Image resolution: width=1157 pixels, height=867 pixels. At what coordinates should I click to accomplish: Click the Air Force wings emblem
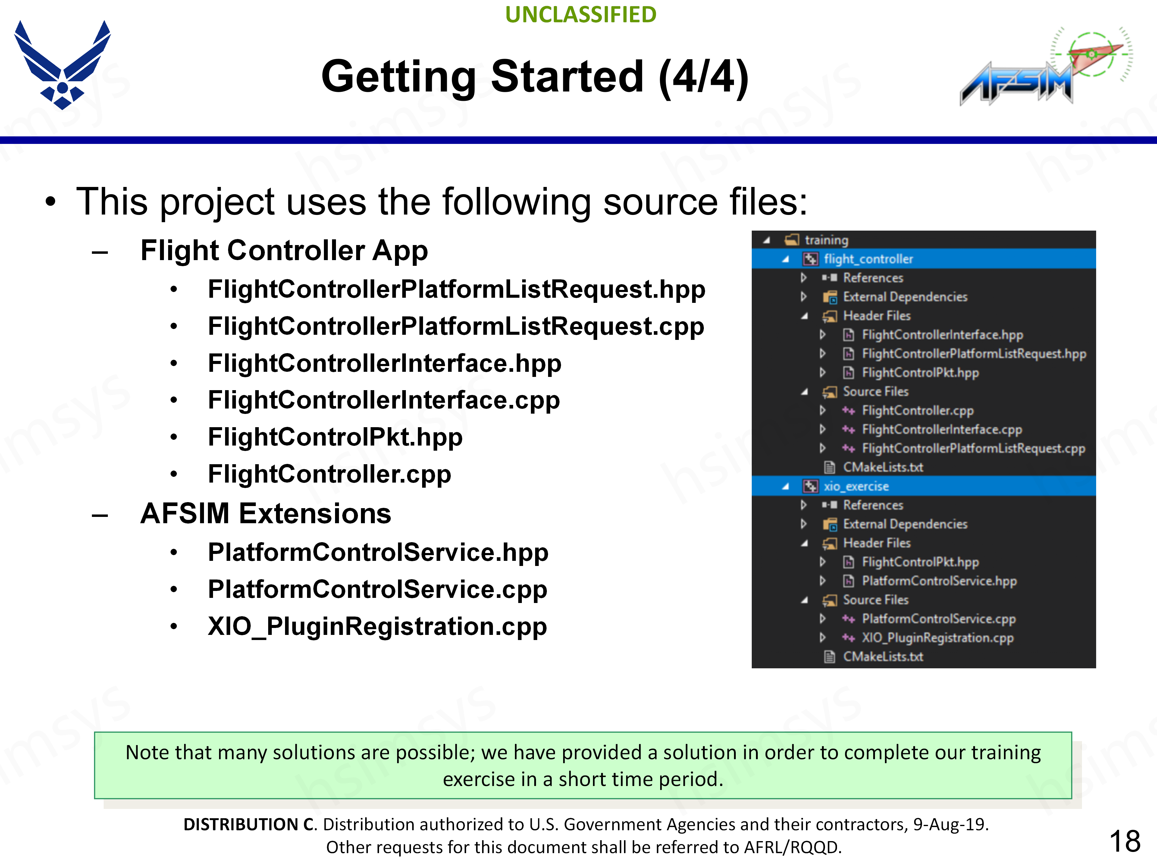tap(62, 65)
